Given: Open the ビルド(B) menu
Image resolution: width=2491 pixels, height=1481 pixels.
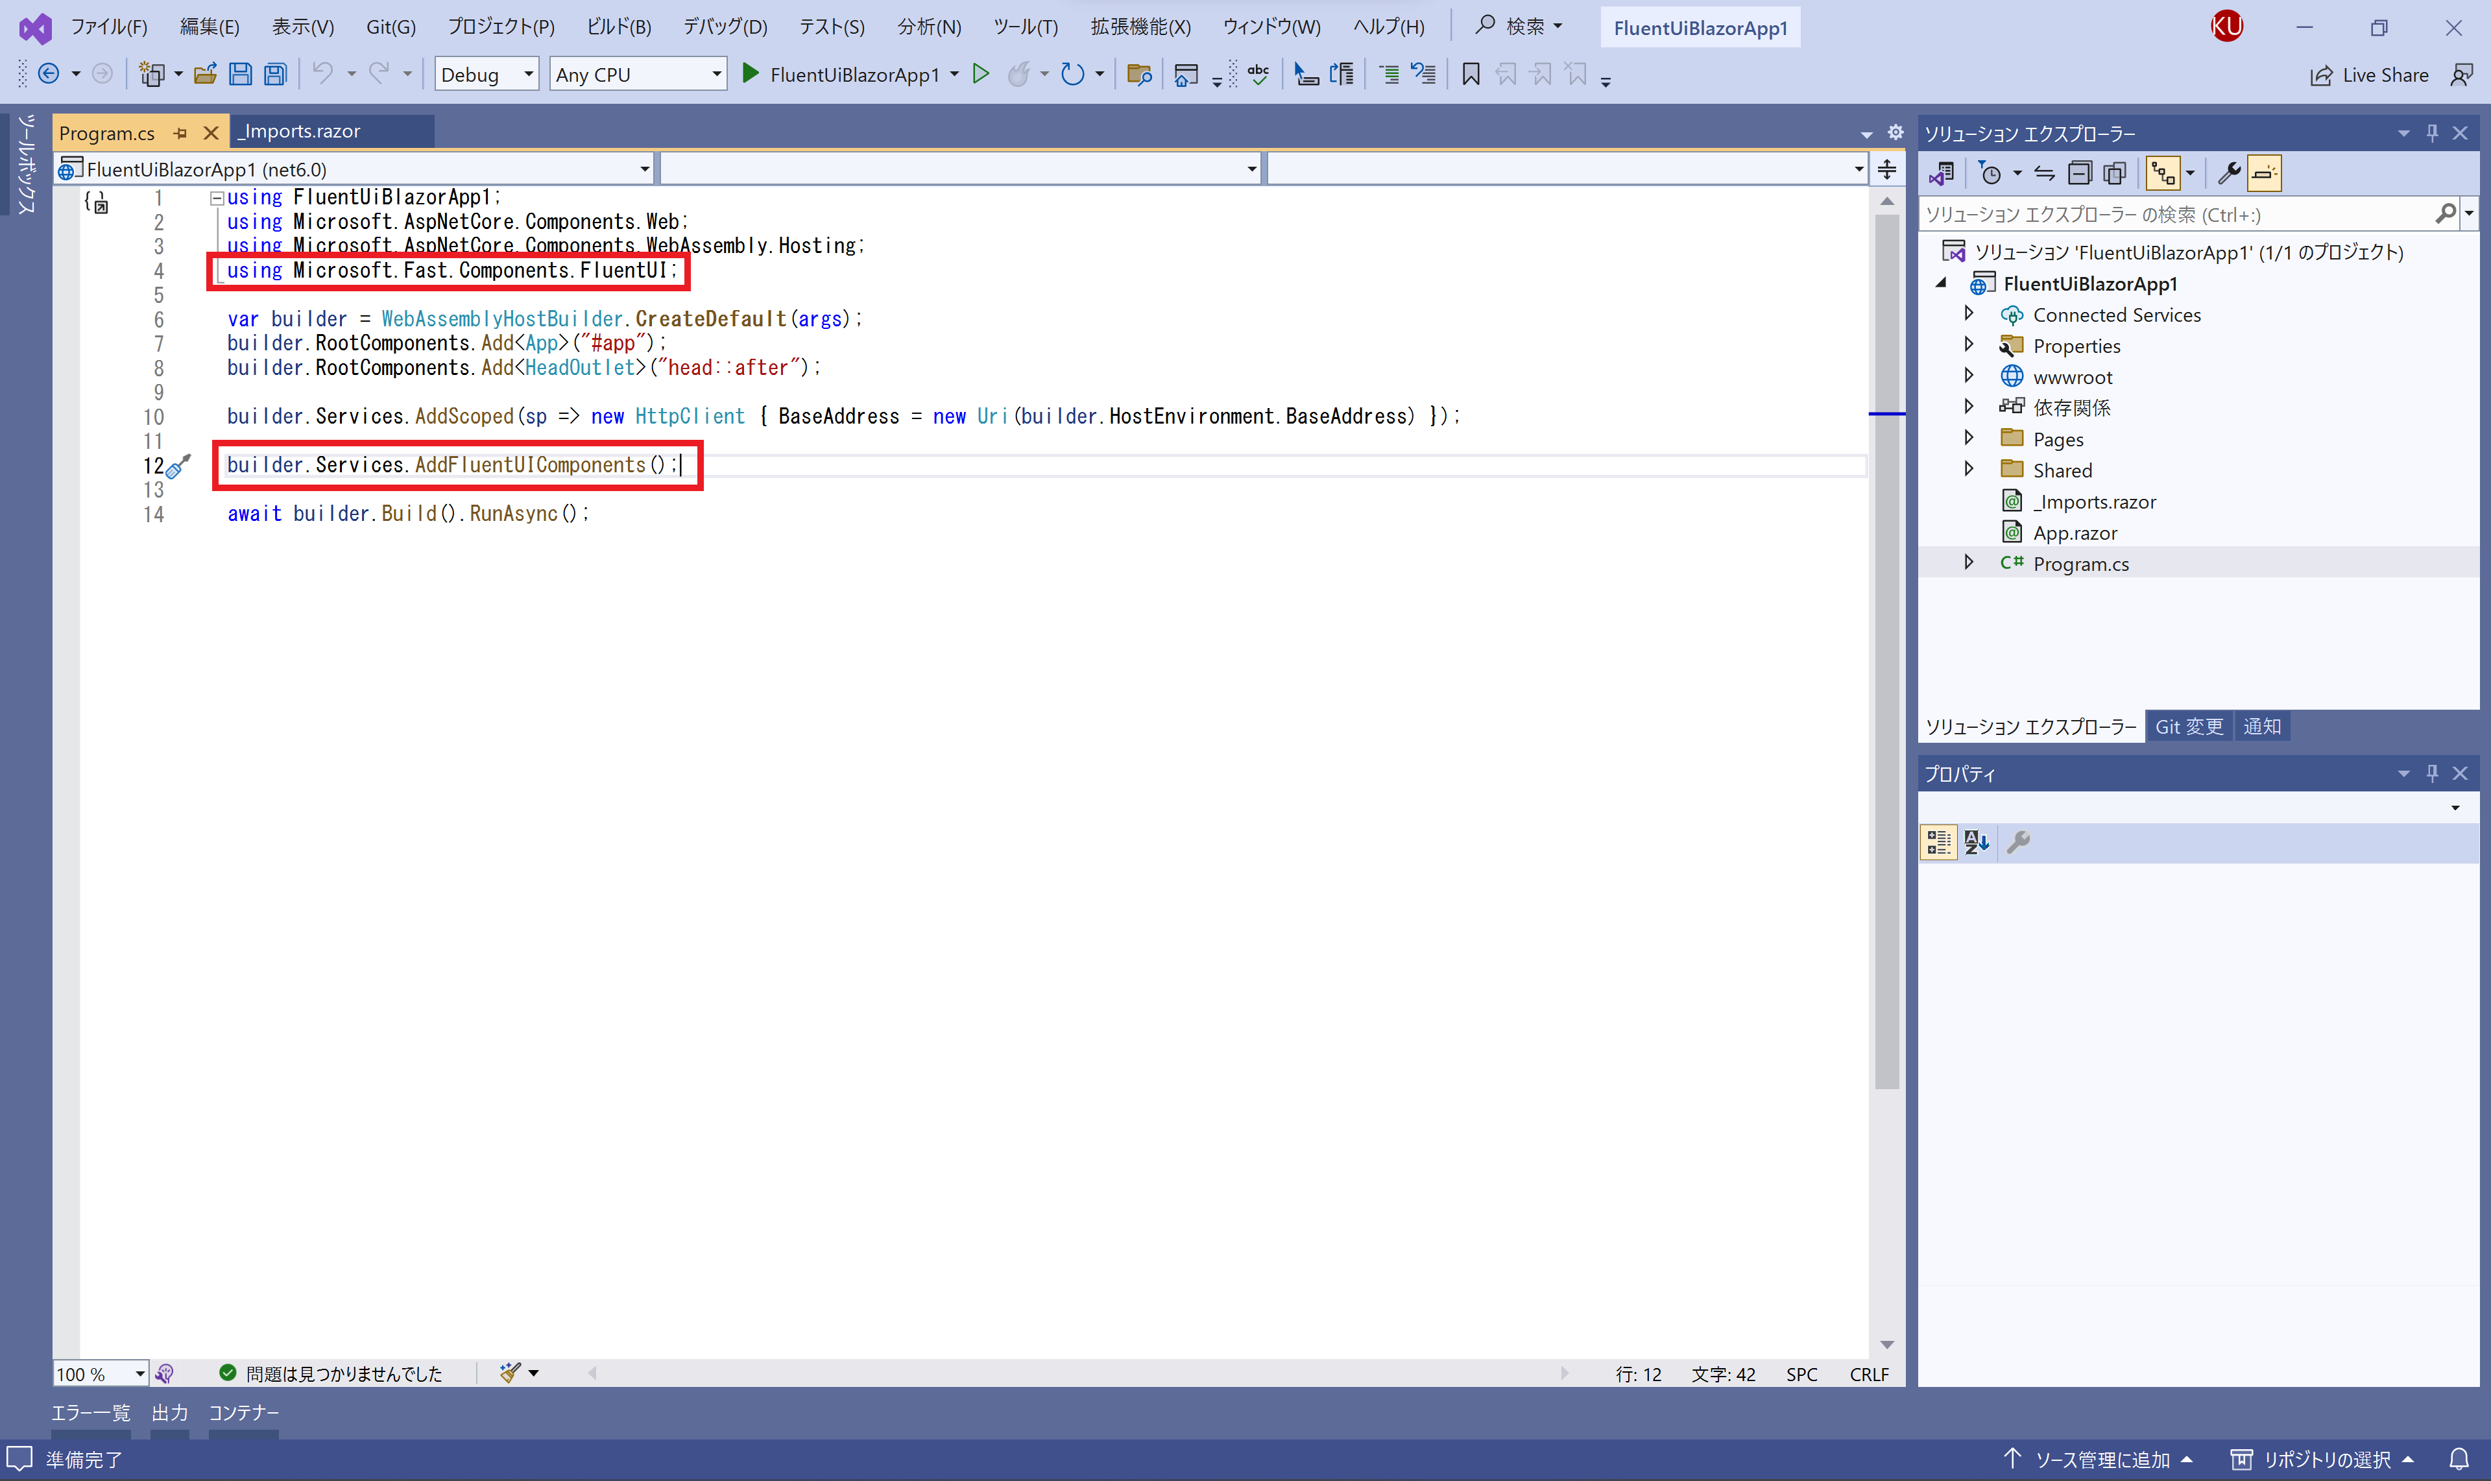Looking at the screenshot, I should tap(619, 27).
